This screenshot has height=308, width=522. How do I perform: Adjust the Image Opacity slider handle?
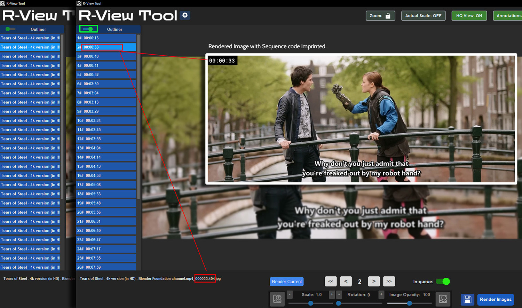pyautogui.click(x=410, y=303)
